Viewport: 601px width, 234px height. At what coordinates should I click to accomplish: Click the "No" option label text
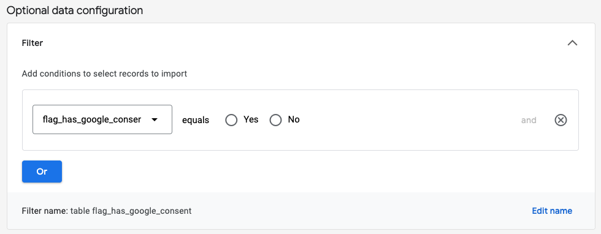[294, 119]
